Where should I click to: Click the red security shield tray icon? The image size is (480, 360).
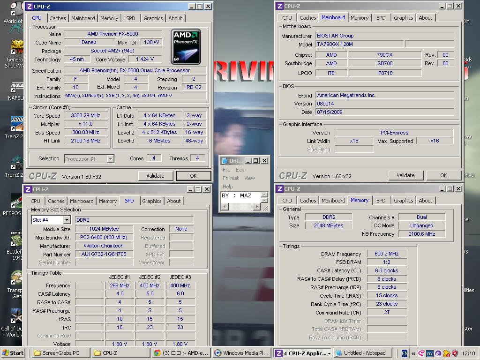[x=455, y=353]
